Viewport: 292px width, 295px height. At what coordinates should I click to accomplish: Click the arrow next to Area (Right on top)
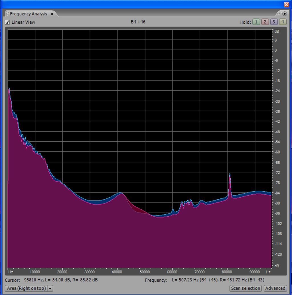50,288
